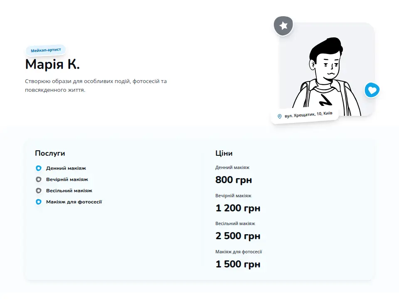Click the Мейкап-артист badge
Viewport: 399px width, 299px height.
click(x=46, y=50)
